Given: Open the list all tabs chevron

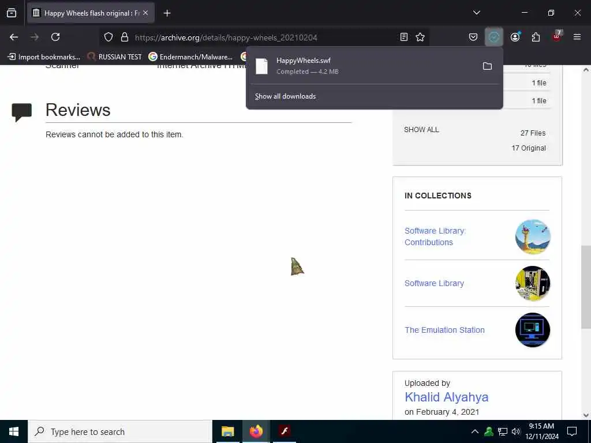Looking at the screenshot, I should 476,13.
